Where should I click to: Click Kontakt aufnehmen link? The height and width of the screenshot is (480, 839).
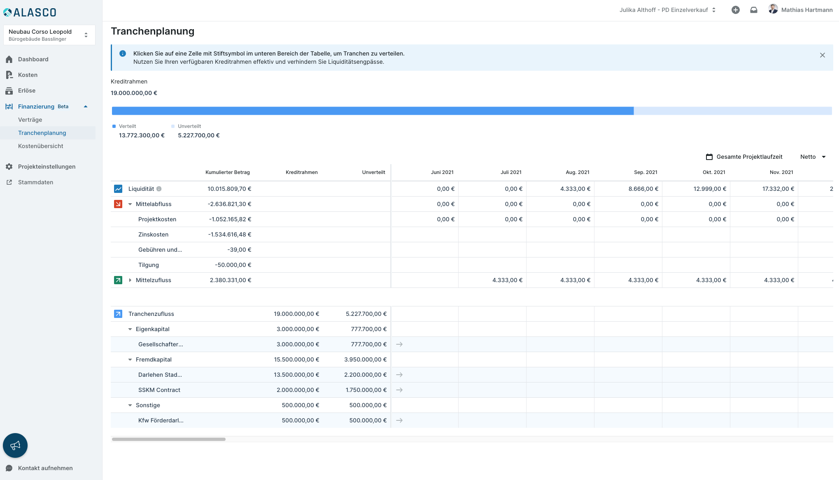pyautogui.click(x=45, y=468)
